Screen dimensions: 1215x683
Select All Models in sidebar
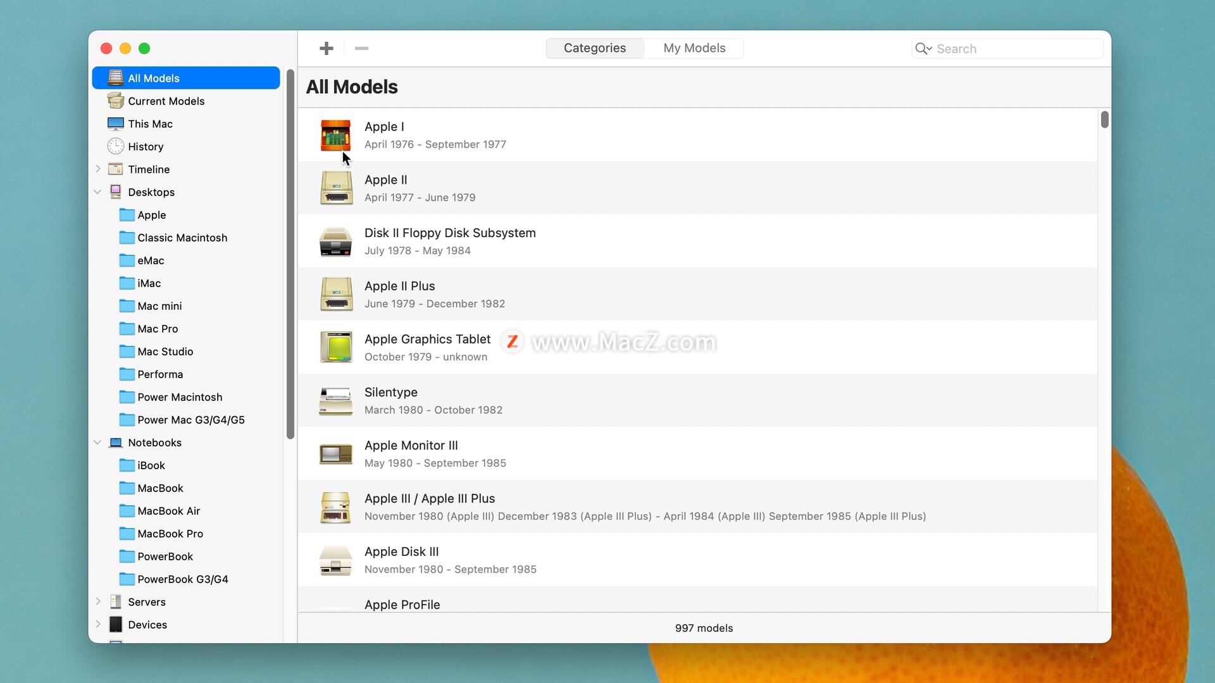click(x=186, y=78)
